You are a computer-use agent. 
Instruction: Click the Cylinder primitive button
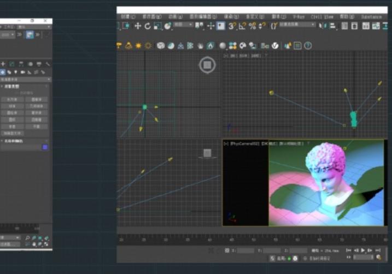point(12,113)
